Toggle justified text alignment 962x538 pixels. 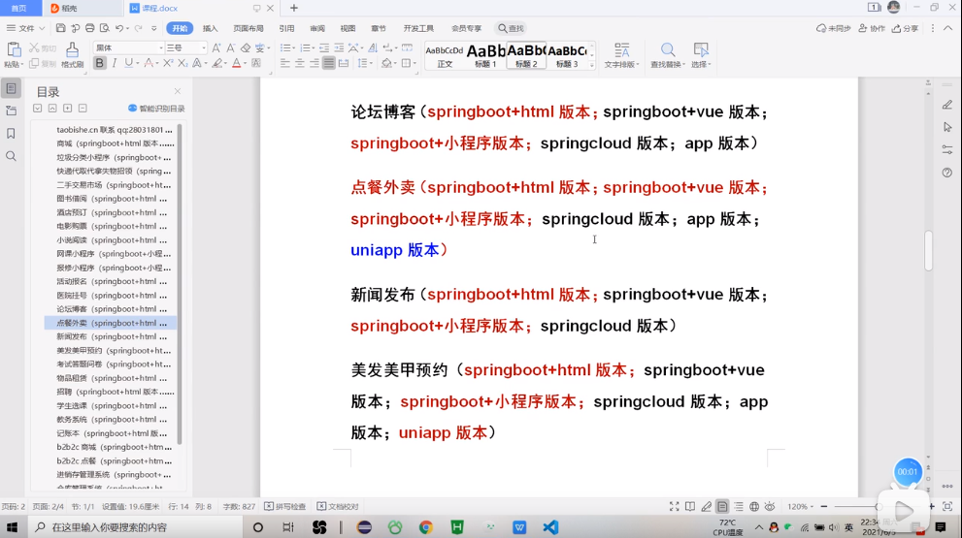coord(329,63)
